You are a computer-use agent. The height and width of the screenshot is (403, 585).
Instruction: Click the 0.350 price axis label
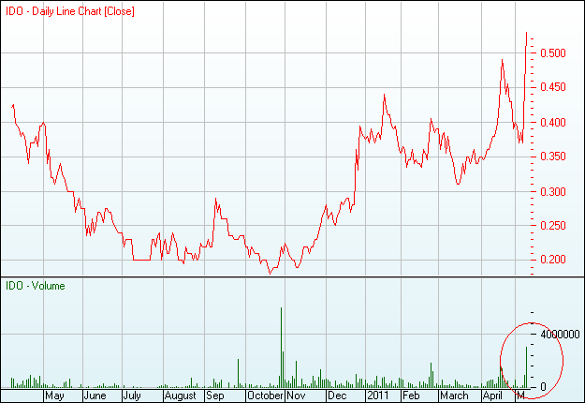(x=553, y=157)
